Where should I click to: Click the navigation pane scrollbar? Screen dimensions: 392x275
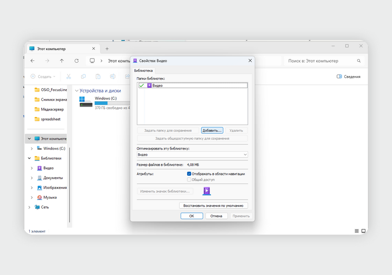[70, 185]
